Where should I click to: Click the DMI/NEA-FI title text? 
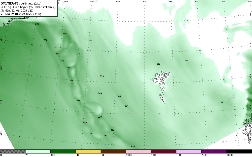pyautogui.click(x=9, y=3)
